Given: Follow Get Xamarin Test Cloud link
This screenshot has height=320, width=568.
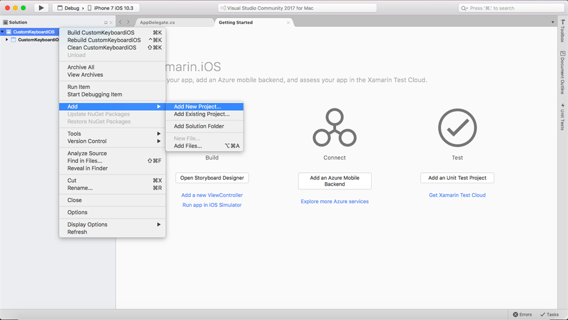Looking at the screenshot, I should 457,195.
